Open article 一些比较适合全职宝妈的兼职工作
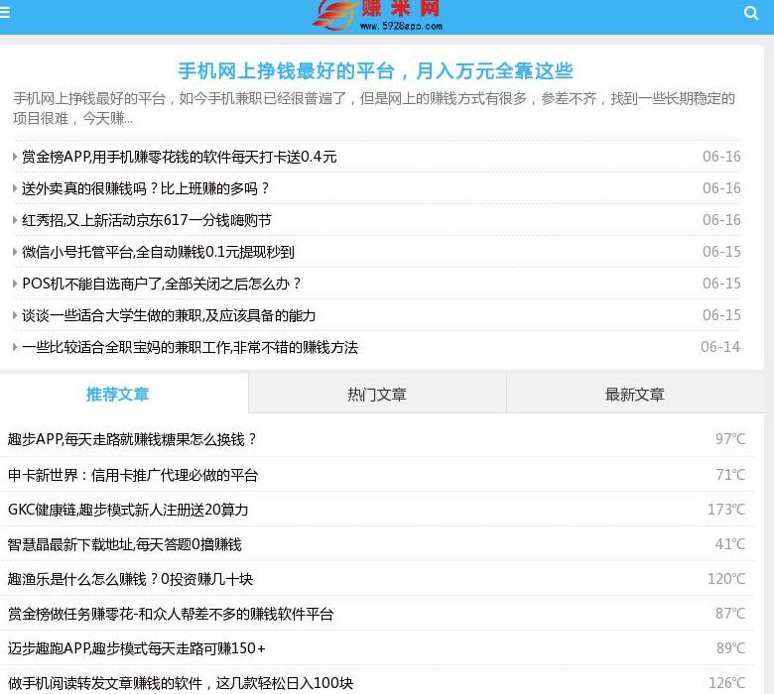This screenshot has height=694, width=774. (191, 347)
